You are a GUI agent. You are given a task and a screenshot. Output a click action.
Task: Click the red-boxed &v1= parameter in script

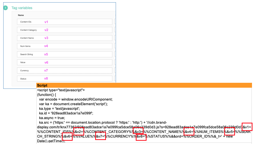click(x=247, y=127)
